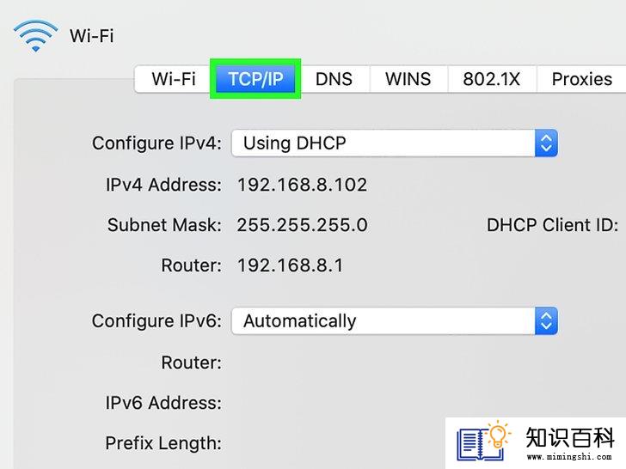Image resolution: width=626 pixels, height=469 pixels.
Task: Click the Prefix Length label
Action: (x=163, y=443)
